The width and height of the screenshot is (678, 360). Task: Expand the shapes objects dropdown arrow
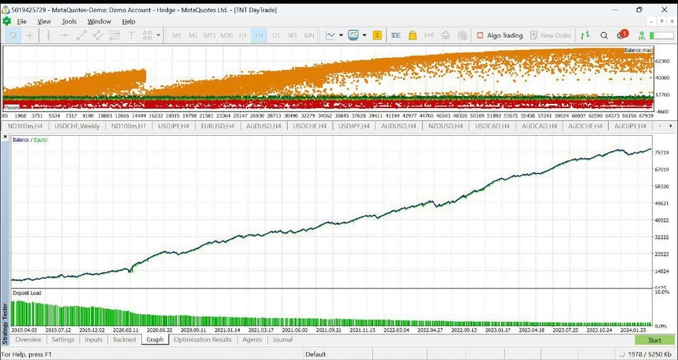point(159,36)
